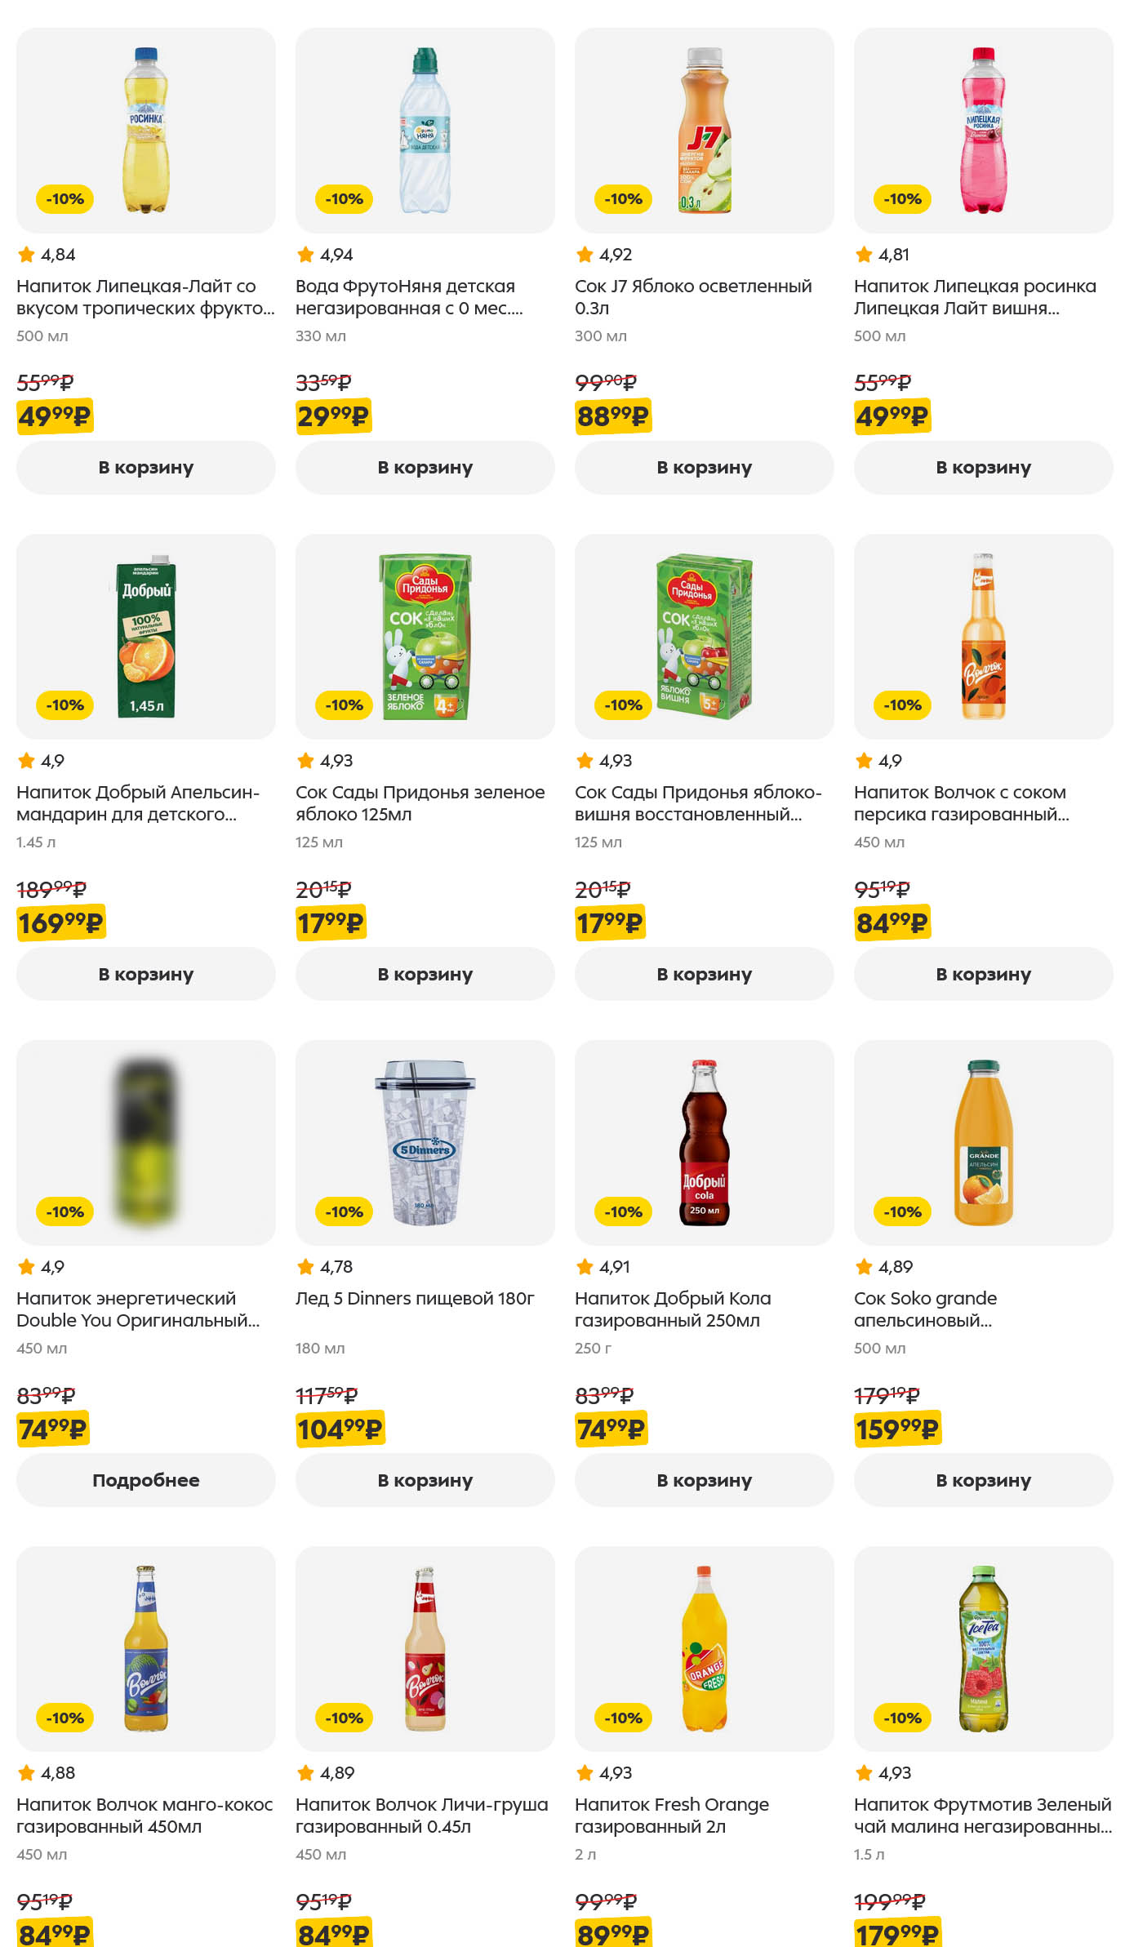Screen dimensions: 1134x1947
Task: Add Soko grande orange juice to cart
Action: click(x=983, y=1480)
